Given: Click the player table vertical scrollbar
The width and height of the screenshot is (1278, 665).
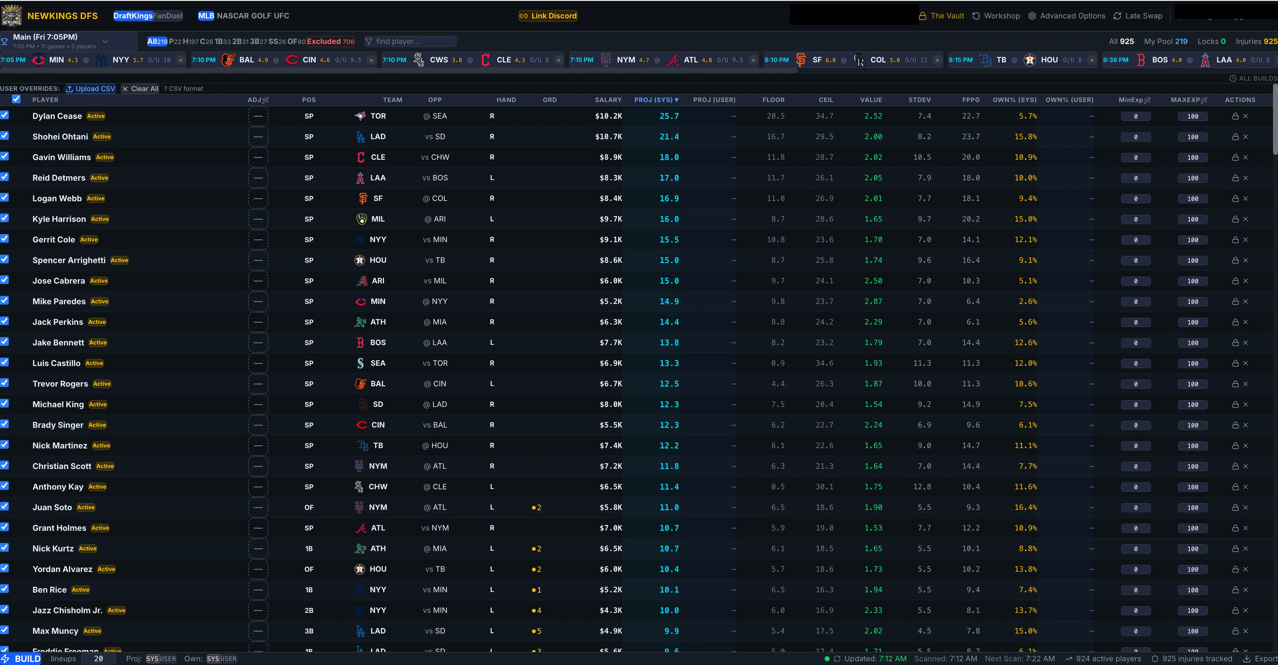Looking at the screenshot, I should 1275,119.
